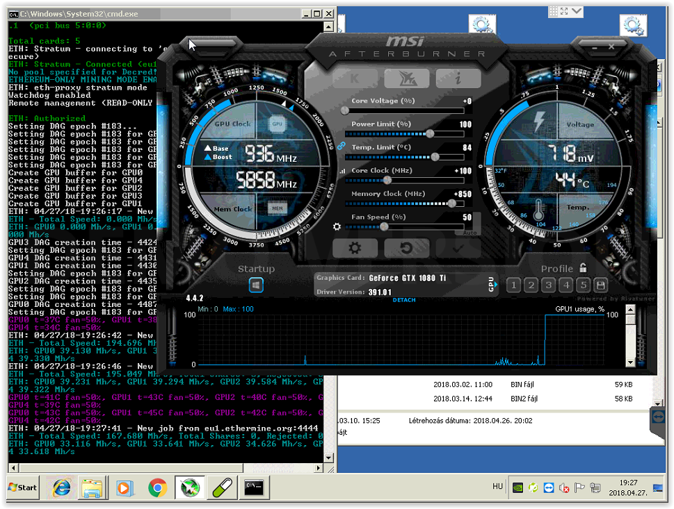
Task: Click the information i button
Action: 458,78
